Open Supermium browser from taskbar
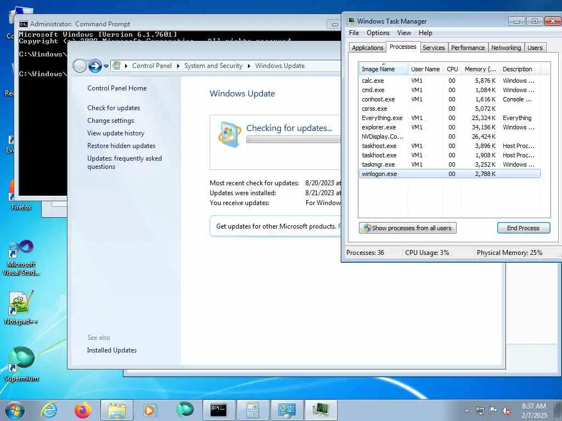Viewport: 562px width, 421px height. pos(185,410)
